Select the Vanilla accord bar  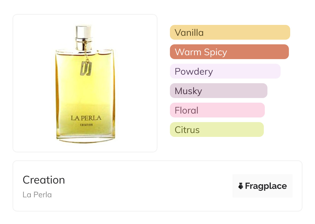click(x=230, y=32)
